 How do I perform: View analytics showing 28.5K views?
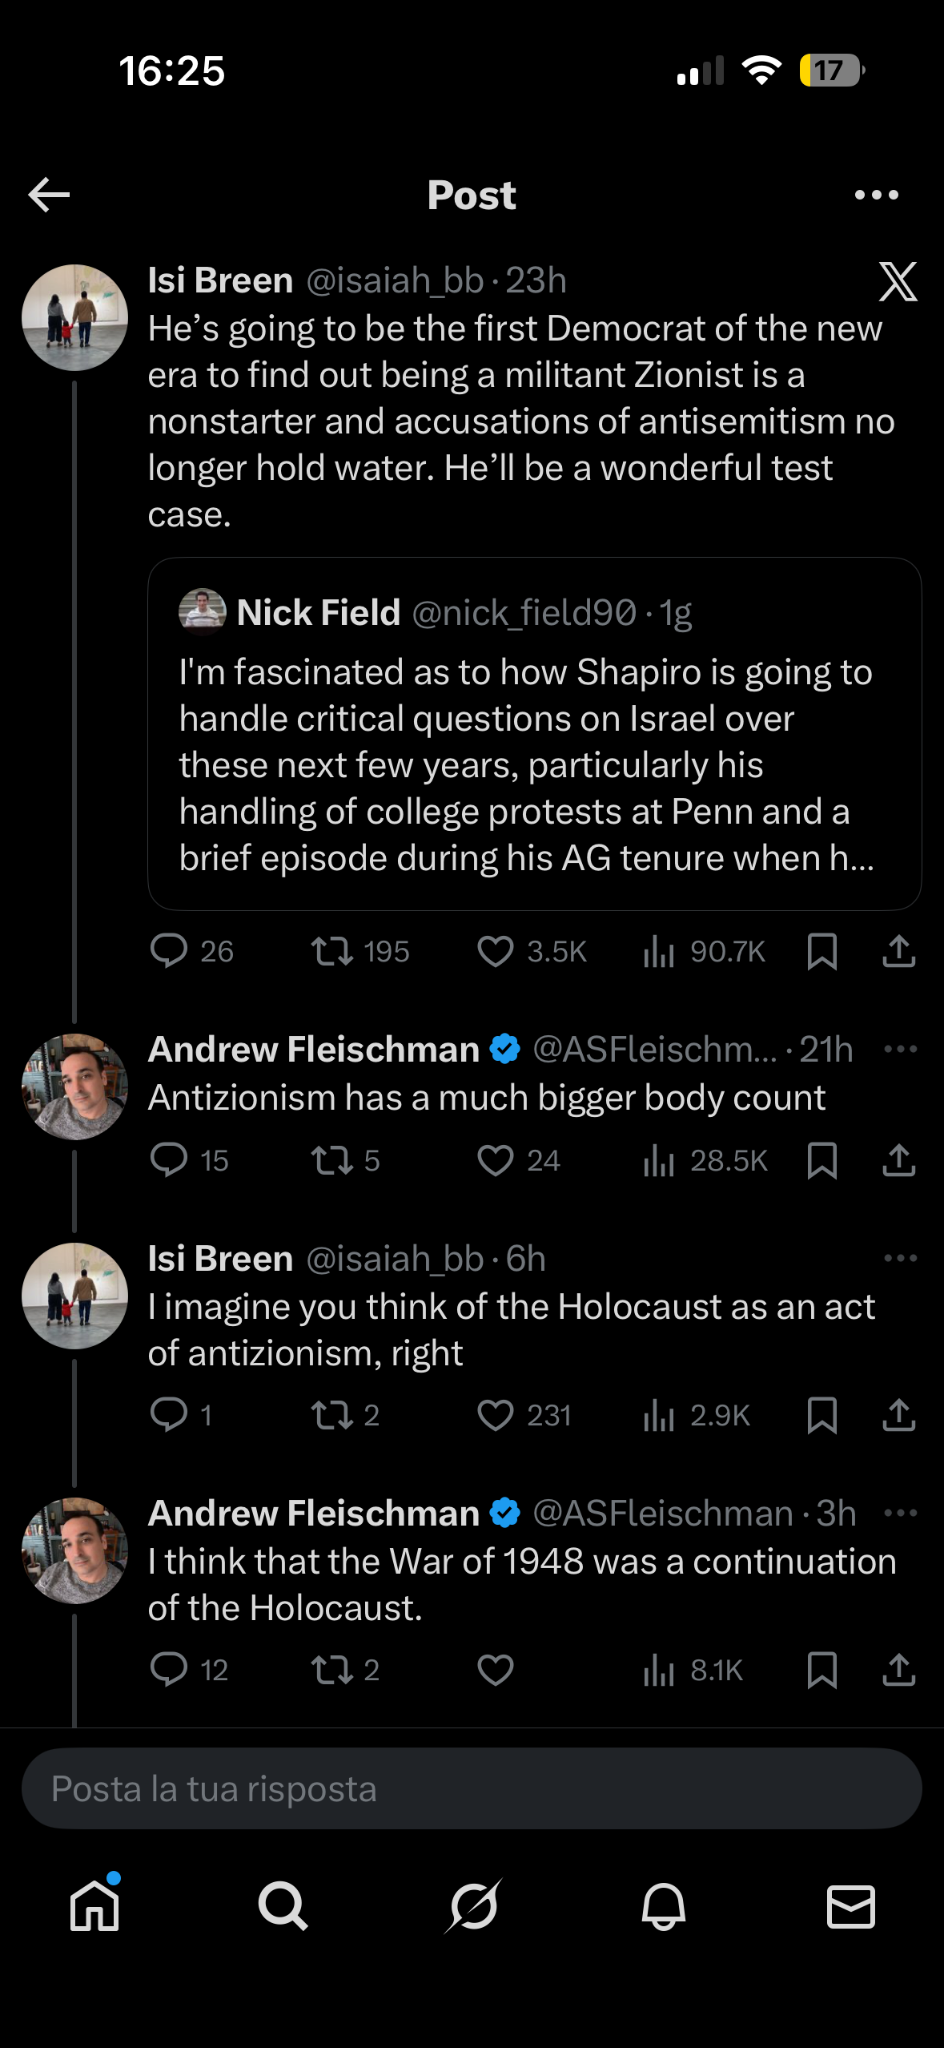click(705, 1160)
